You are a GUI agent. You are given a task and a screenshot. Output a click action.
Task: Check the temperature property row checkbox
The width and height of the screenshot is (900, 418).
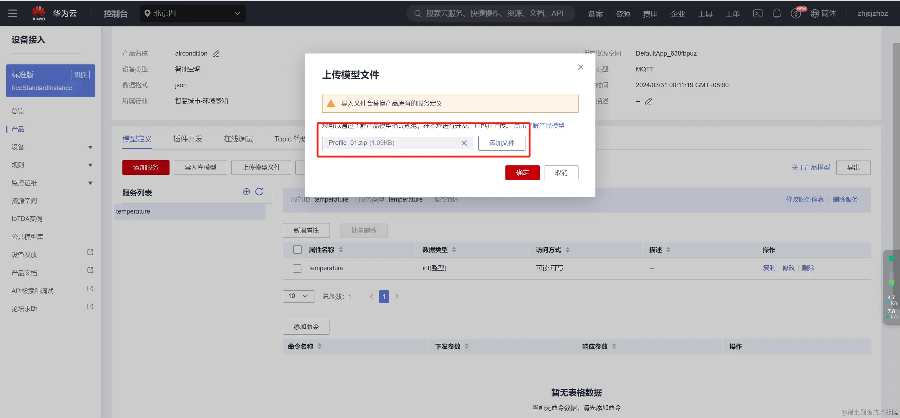[297, 268]
